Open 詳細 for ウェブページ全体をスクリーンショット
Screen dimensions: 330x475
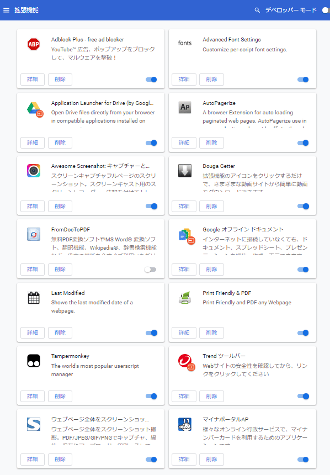(33, 459)
